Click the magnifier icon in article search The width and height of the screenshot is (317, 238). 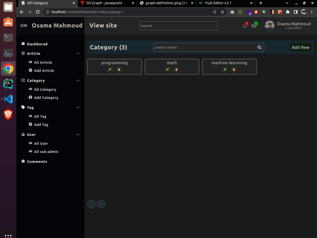[259, 47]
